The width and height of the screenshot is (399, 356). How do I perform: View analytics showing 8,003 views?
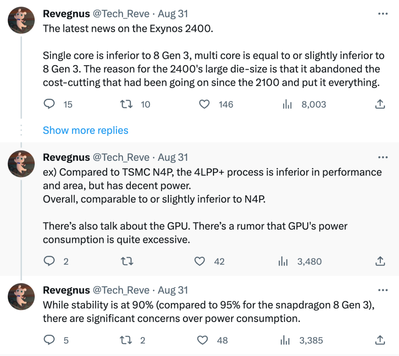tap(287, 105)
